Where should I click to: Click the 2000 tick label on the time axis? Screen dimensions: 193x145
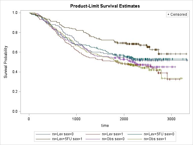pyautogui.click(x=124, y=118)
